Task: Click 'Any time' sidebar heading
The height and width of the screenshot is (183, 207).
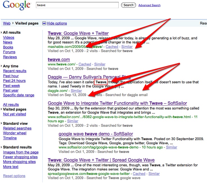Action: [x=11, y=66]
